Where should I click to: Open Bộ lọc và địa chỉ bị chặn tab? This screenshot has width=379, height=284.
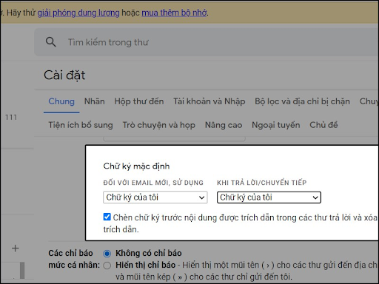click(x=302, y=101)
